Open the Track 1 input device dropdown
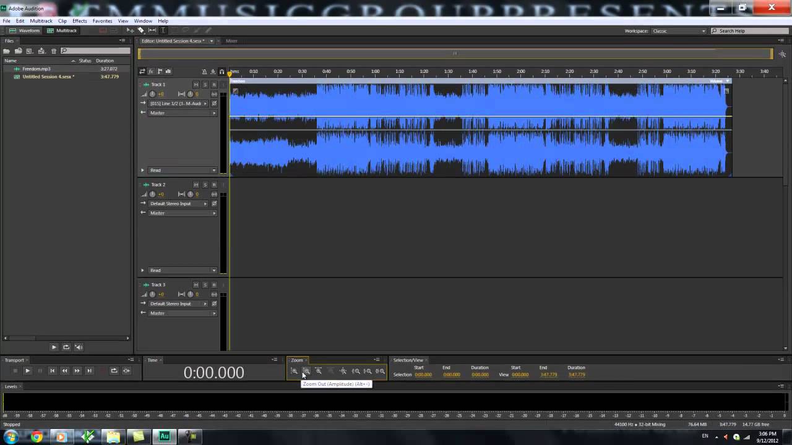This screenshot has width=792, height=445. pyautogui.click(x=178, y=103)
